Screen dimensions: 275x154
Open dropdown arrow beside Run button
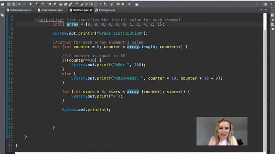[34, 4]
